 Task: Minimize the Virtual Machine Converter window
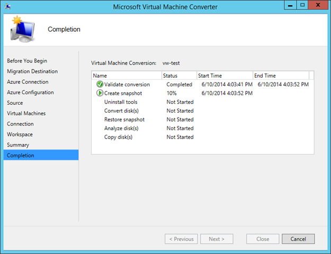click(x=290, y=5)
